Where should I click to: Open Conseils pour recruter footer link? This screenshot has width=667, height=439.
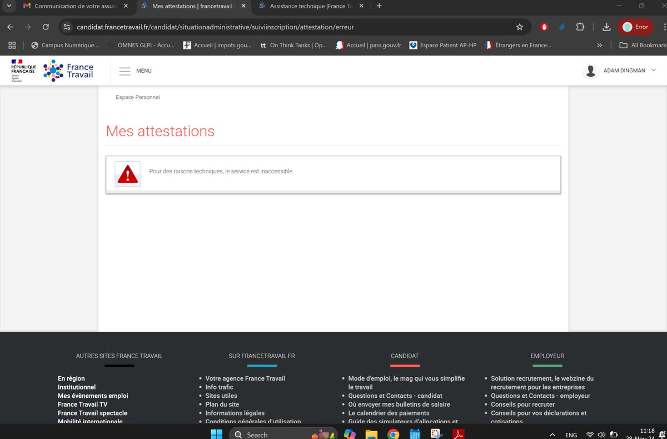(x=522, y=405)
